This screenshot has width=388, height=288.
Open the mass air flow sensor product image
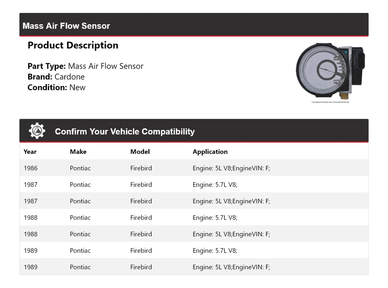(x=330, y=71)
